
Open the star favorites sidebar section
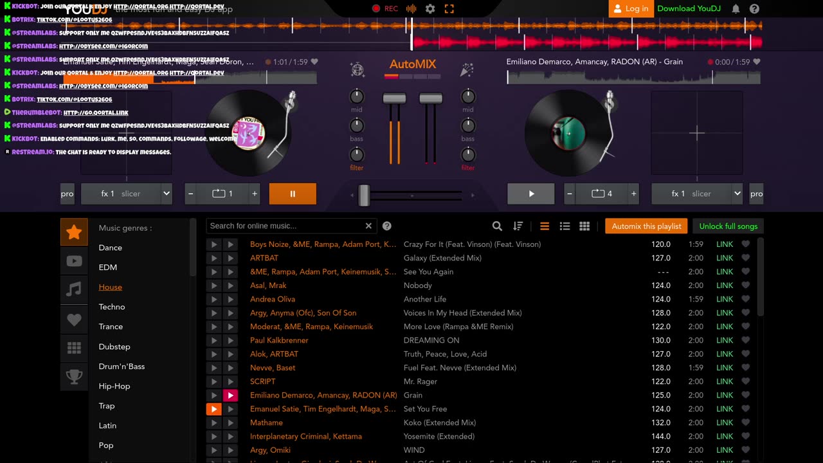point(74,232)
